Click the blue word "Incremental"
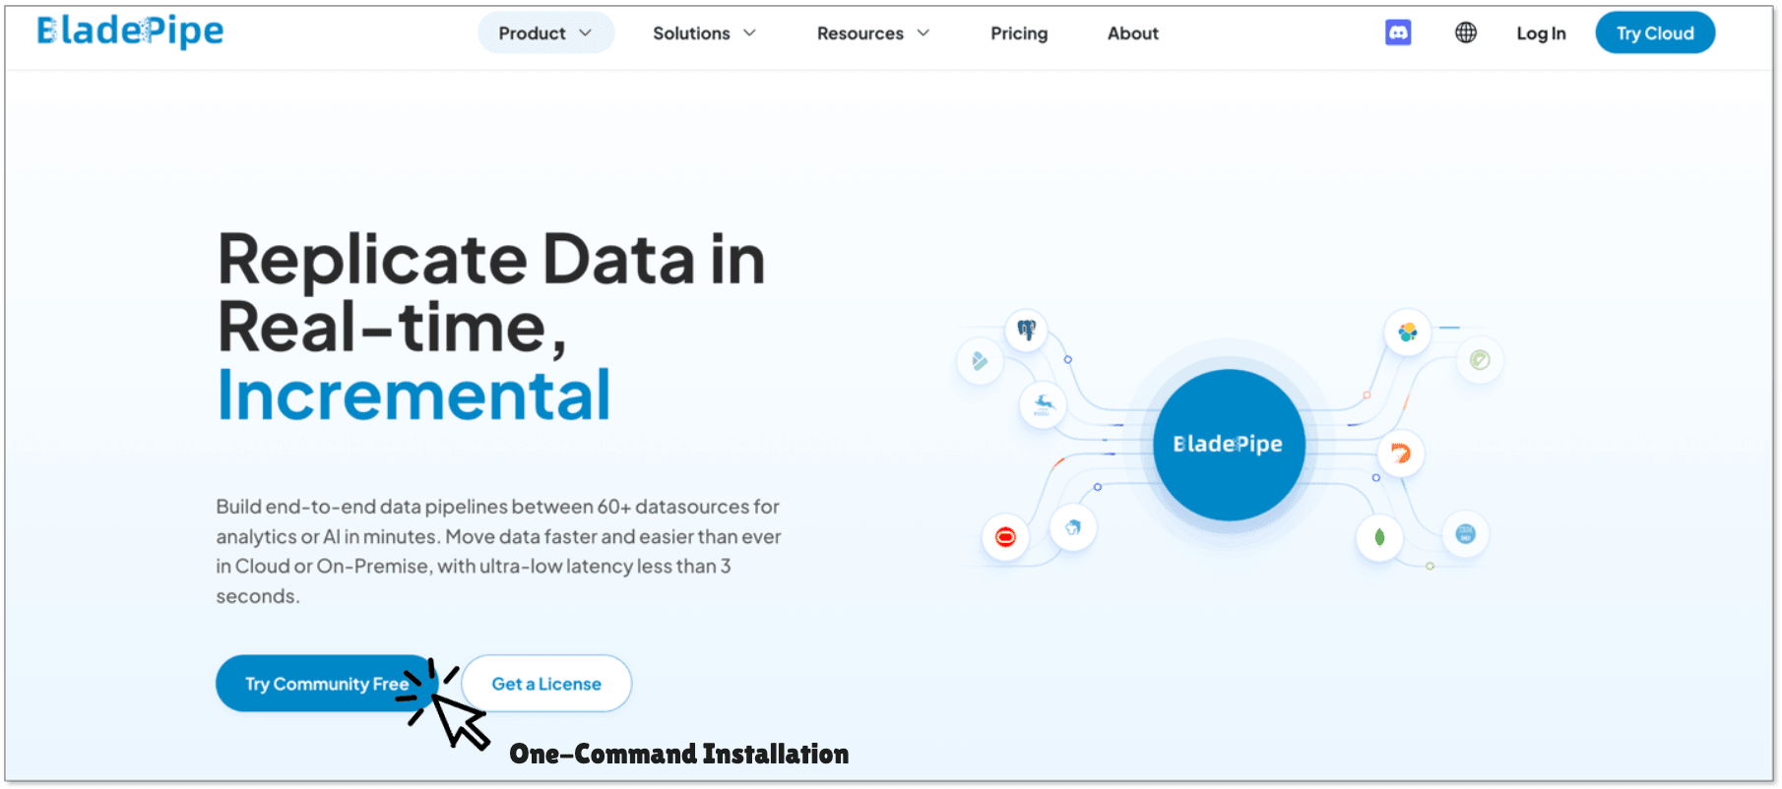This screenshot has height=789, width=1782. click(x=414, y=395)
